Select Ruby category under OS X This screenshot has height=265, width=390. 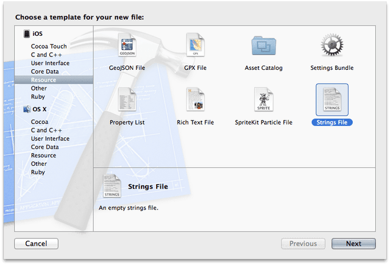(38, 172)
